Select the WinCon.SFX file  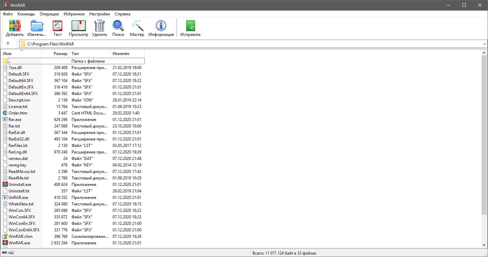coord(20,210)
